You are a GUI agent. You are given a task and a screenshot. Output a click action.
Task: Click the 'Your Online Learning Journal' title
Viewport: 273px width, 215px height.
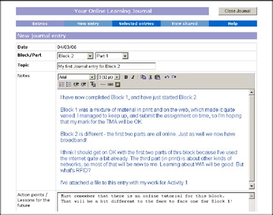point(113,11)
